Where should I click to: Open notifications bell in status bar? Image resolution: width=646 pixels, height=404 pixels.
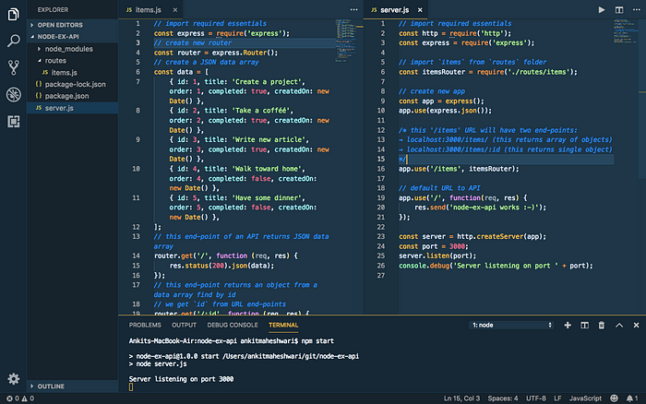(x=632, y=398)
